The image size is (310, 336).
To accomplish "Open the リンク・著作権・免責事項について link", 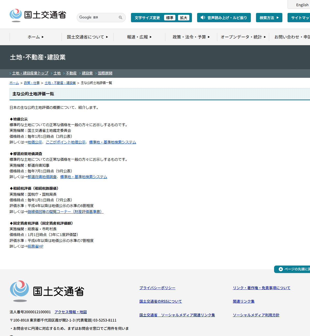I will coord(262,288).
